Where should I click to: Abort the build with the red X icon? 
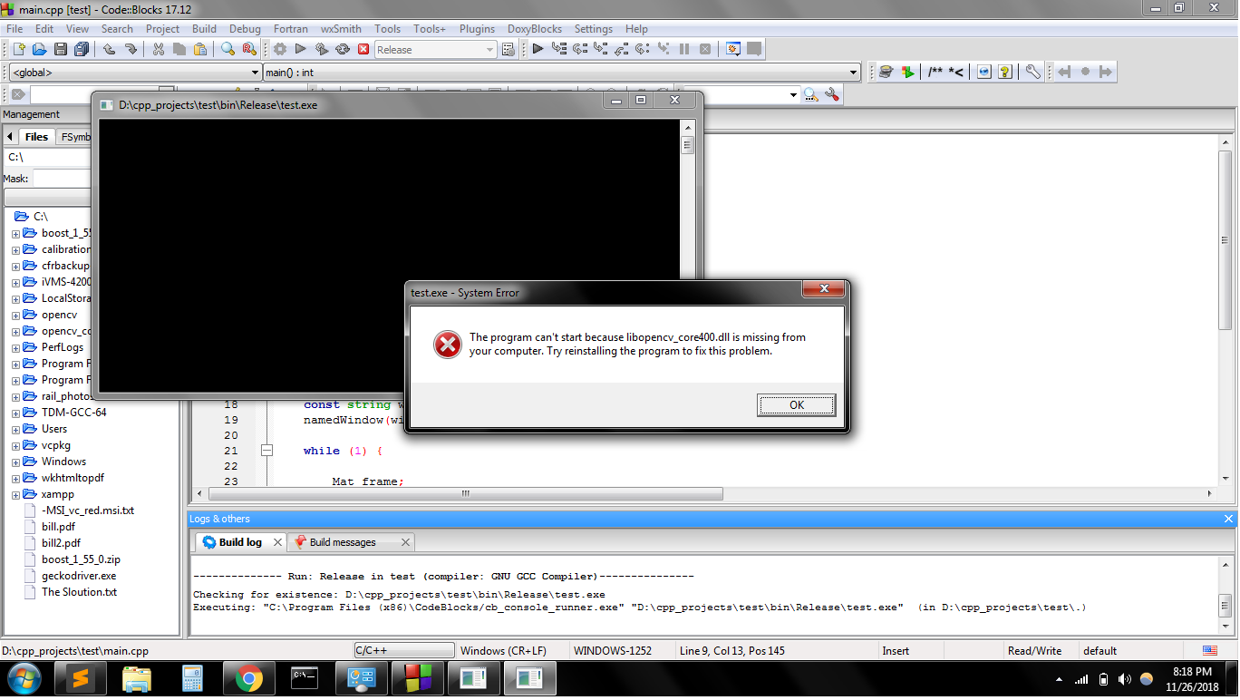pyautogui.click(x=363, y=49)
